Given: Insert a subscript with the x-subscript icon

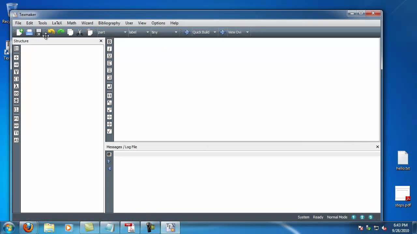Looking at the screenshot, I should pyautogui.click(x=109, y=102).
